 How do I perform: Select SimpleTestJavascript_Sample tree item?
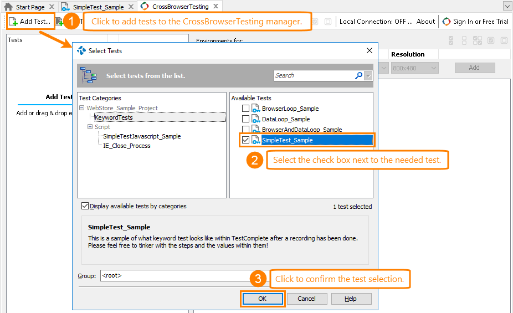click(x=142, y=136)
